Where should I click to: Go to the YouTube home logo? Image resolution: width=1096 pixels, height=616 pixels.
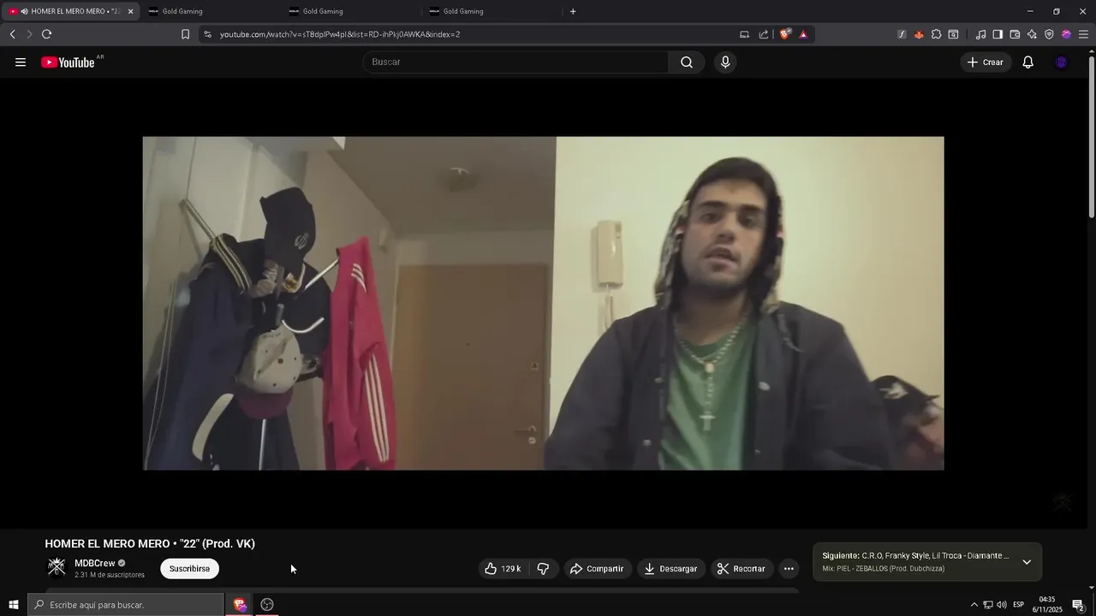(68, 62)
